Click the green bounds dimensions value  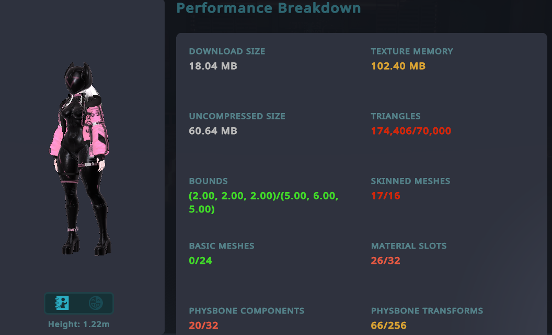[264, 203]
